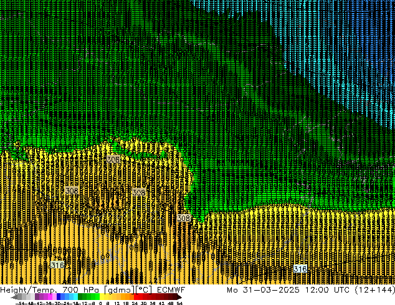Click the '0' legend value
The image size is (395, 305).
coord(100,303)
